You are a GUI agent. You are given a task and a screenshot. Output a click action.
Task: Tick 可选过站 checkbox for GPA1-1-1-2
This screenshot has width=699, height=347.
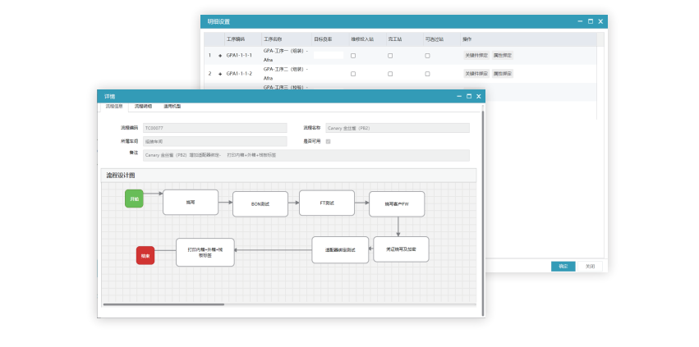point(427,74)
